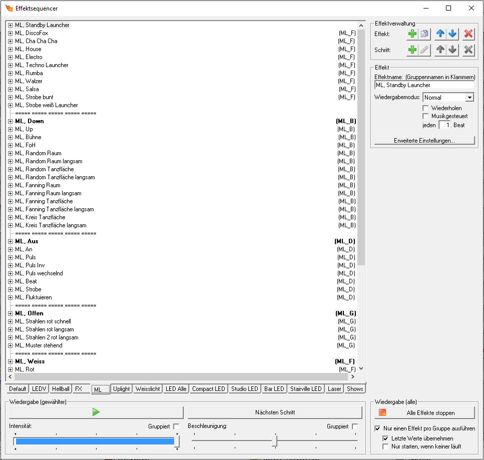Delete the Effekt using the red X icon

coord(467,34)
